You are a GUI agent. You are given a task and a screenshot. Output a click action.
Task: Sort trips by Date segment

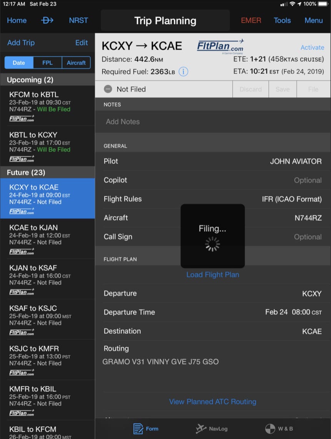pos(19,63)
